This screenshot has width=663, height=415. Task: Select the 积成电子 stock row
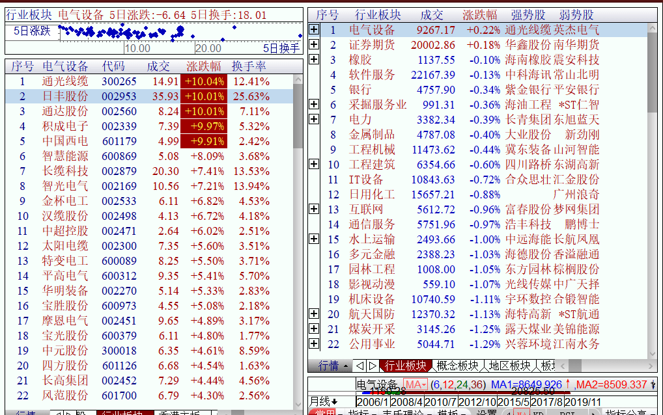pyautogui.click(x=149, y=126)
